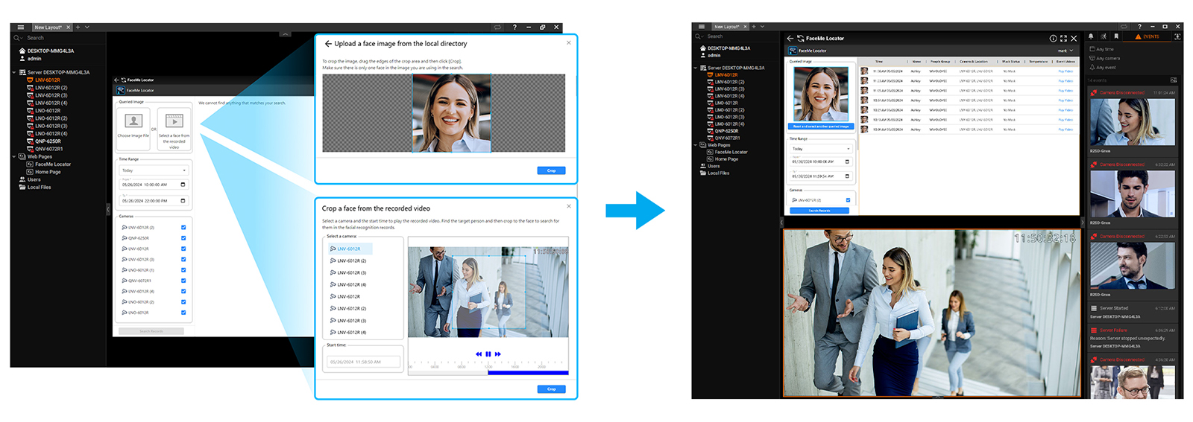Click the Start time input field

click(363, 362)
